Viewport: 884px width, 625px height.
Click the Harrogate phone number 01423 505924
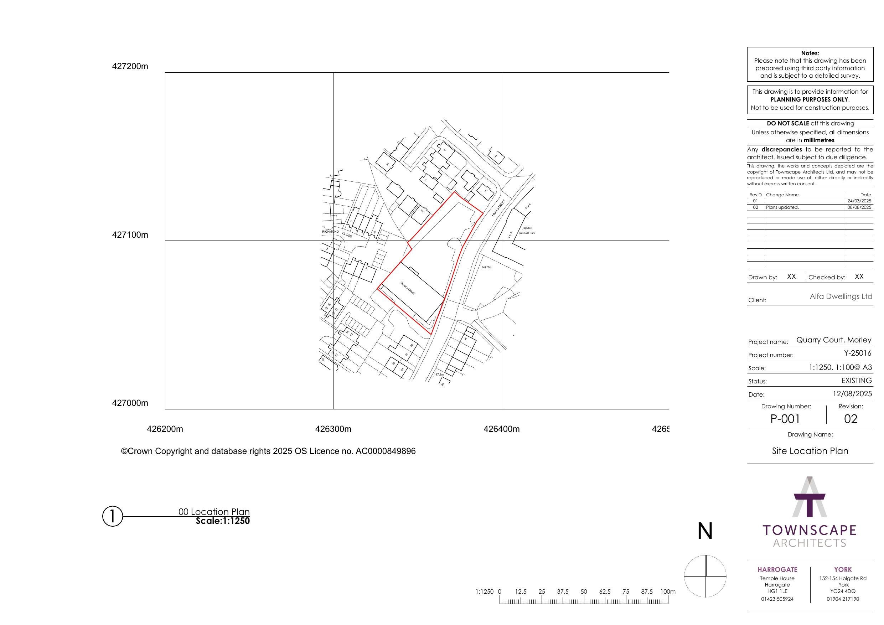click(x=777, y=599)
